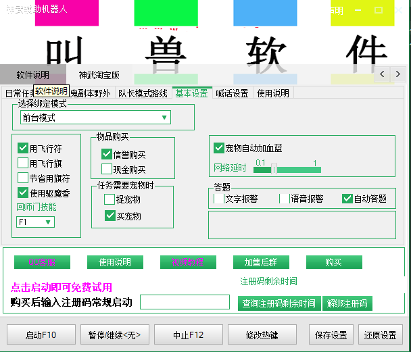Click 查询注册码剩余时间 button
Image resolution: width=411 pixels, height=352 pixels.
279,303
